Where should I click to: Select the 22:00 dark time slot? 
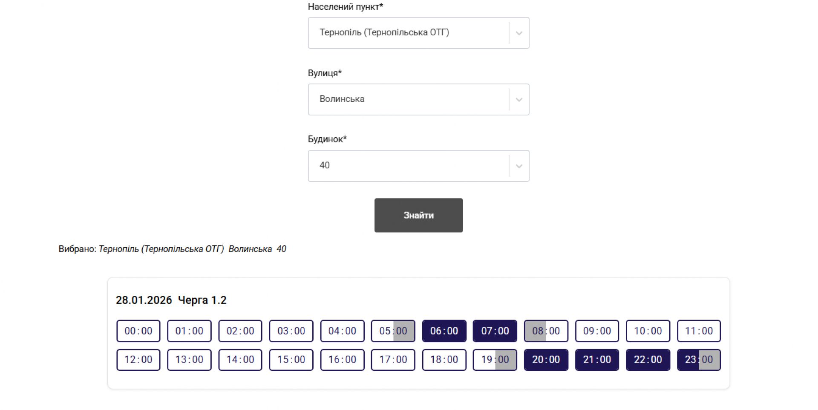[x=648, y=360]
